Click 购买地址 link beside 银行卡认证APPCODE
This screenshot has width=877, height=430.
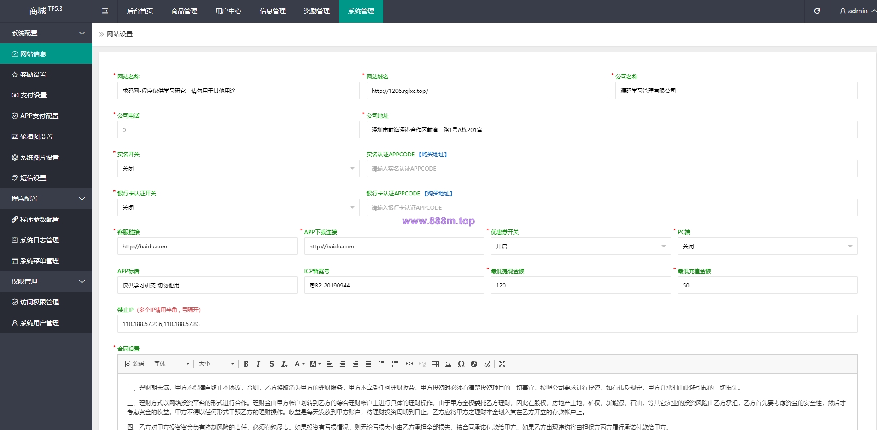pos(438,194)
